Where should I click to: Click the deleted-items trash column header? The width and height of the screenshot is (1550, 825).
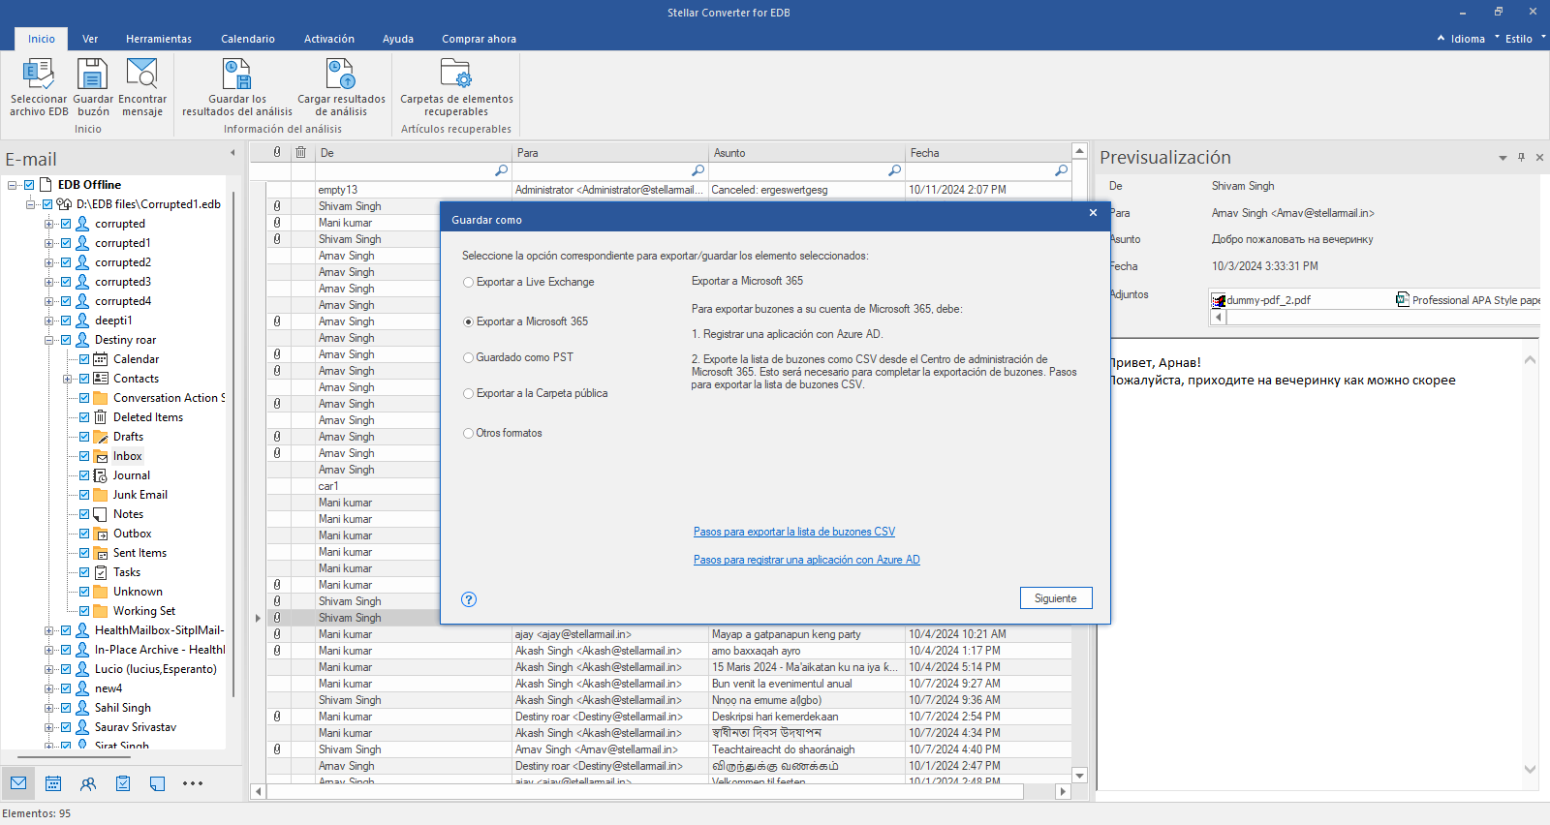[x=301, y=152]
